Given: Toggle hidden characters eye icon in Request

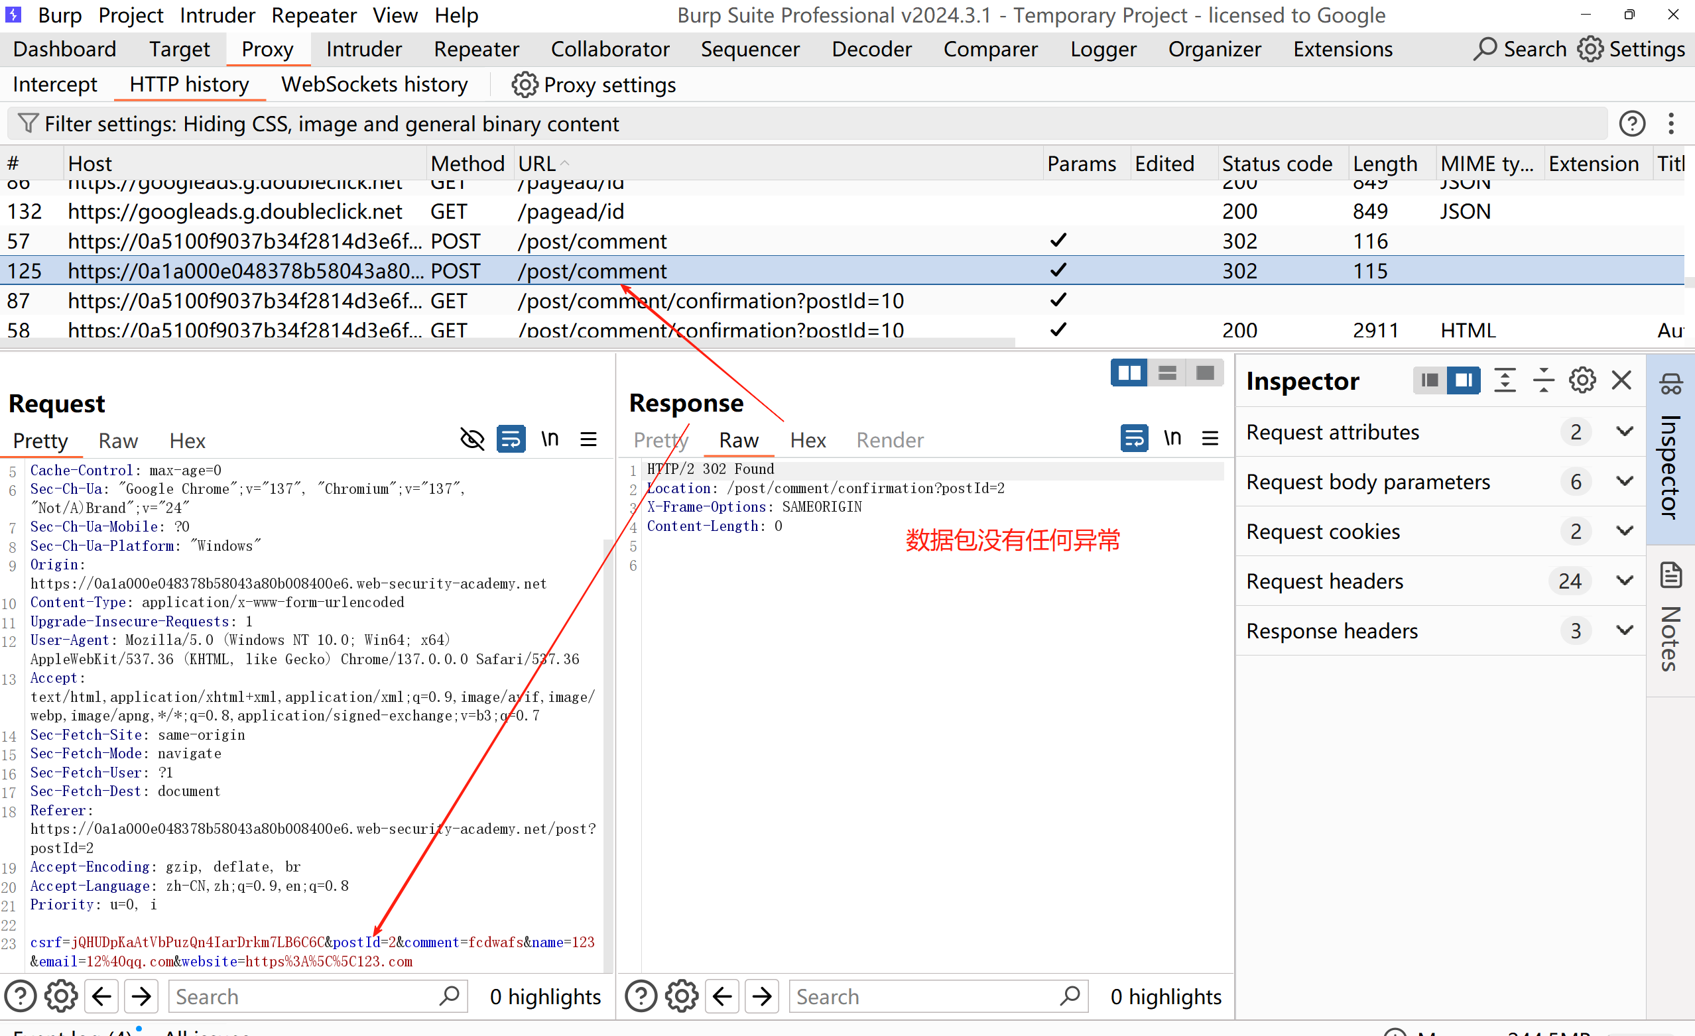Looking at the screenshot, I should [472, 439].
